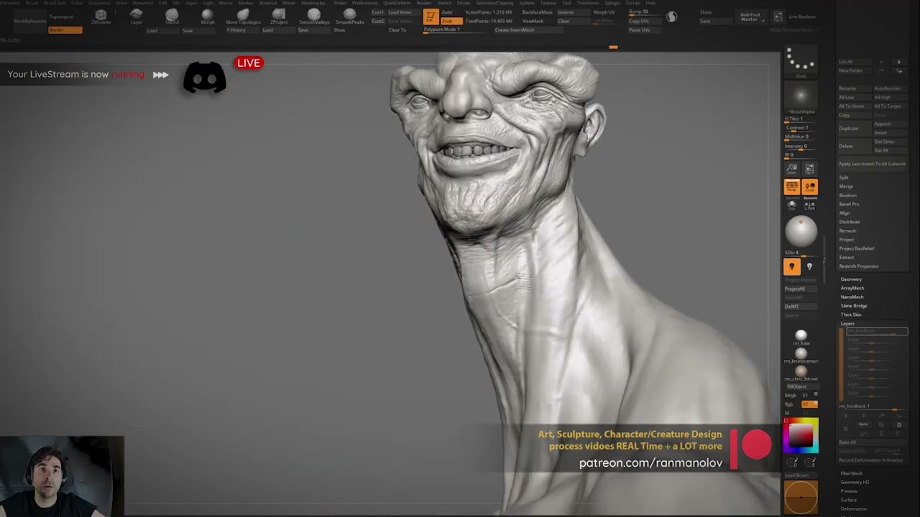Screen dimensions: 920x517
Task: Open the material sphere picker
Action: pos(801,232)
